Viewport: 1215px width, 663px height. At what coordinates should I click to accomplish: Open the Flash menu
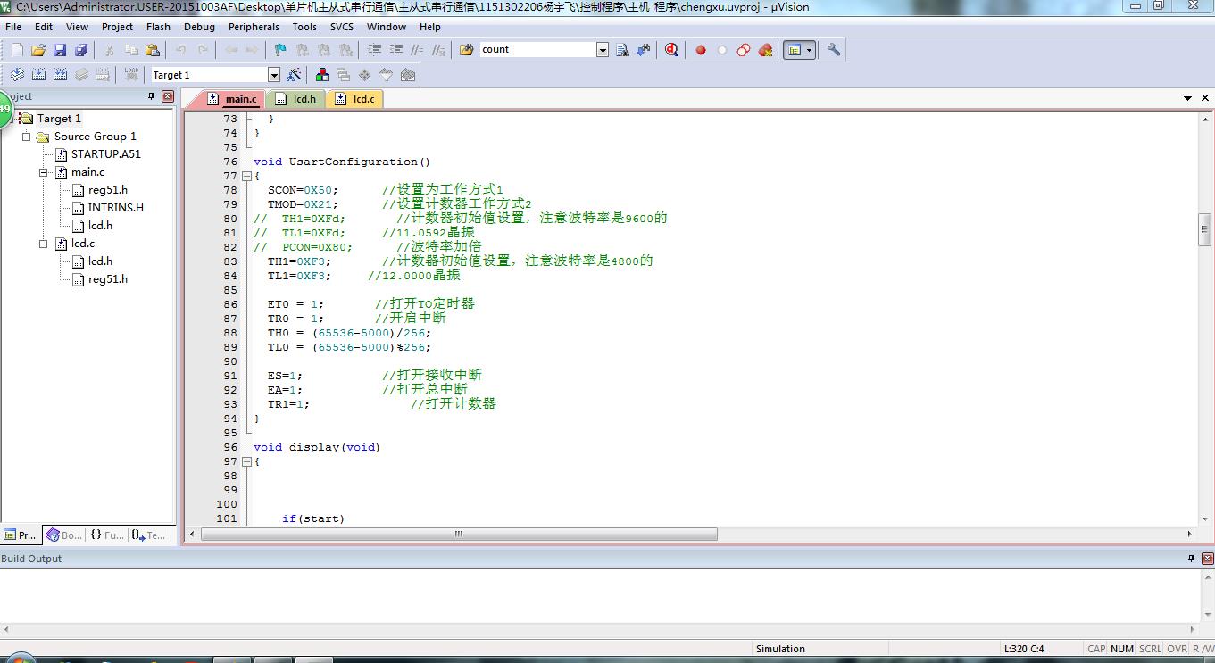pos(158,27)
